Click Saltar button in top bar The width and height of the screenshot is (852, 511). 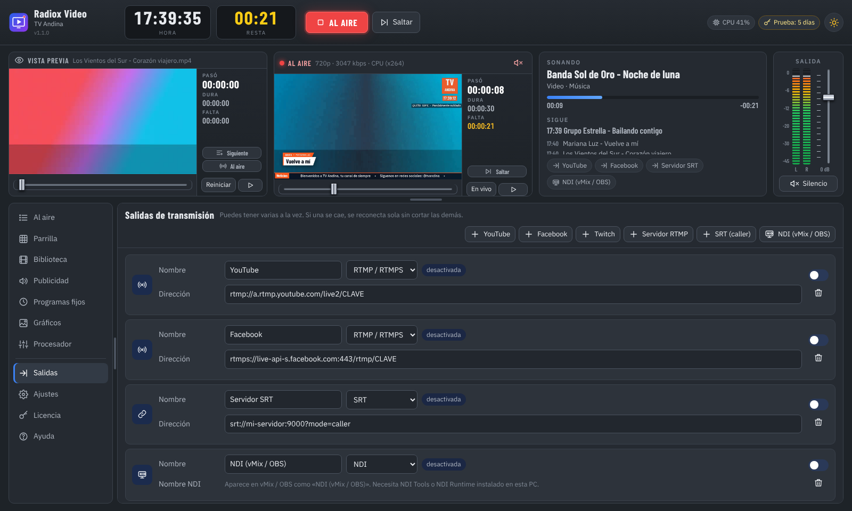[396, 22]
